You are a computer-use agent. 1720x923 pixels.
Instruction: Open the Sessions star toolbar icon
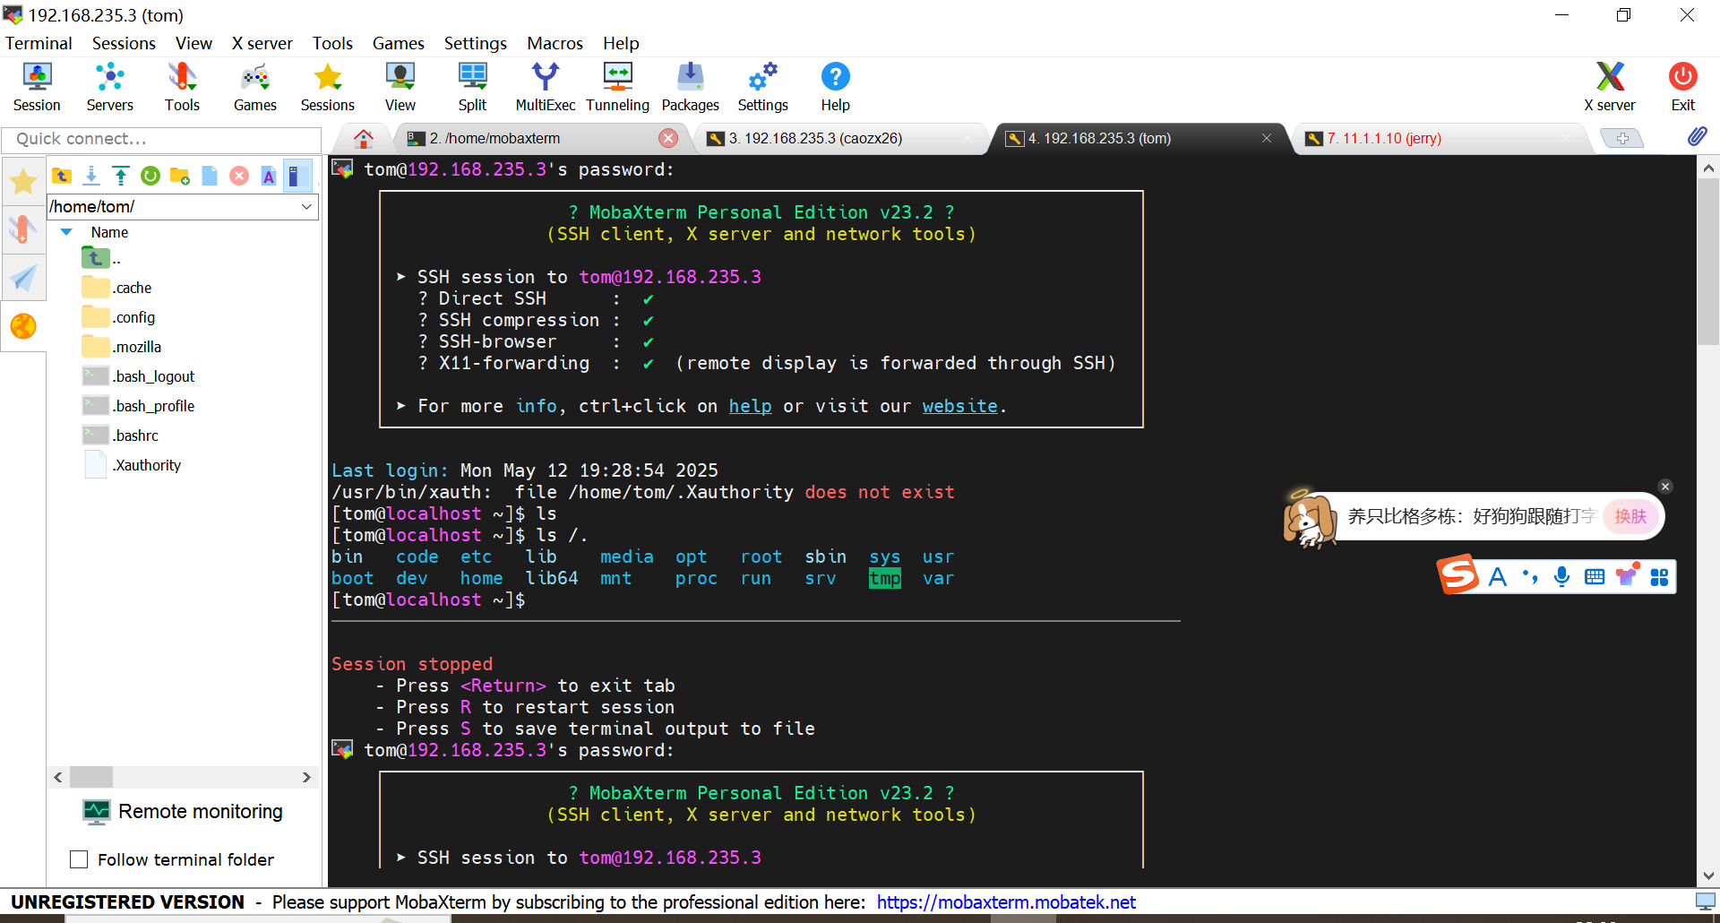[327, 87]
